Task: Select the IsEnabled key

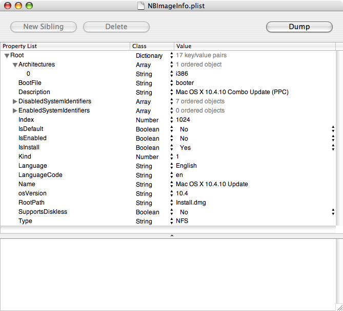Action: coord(32,138)
